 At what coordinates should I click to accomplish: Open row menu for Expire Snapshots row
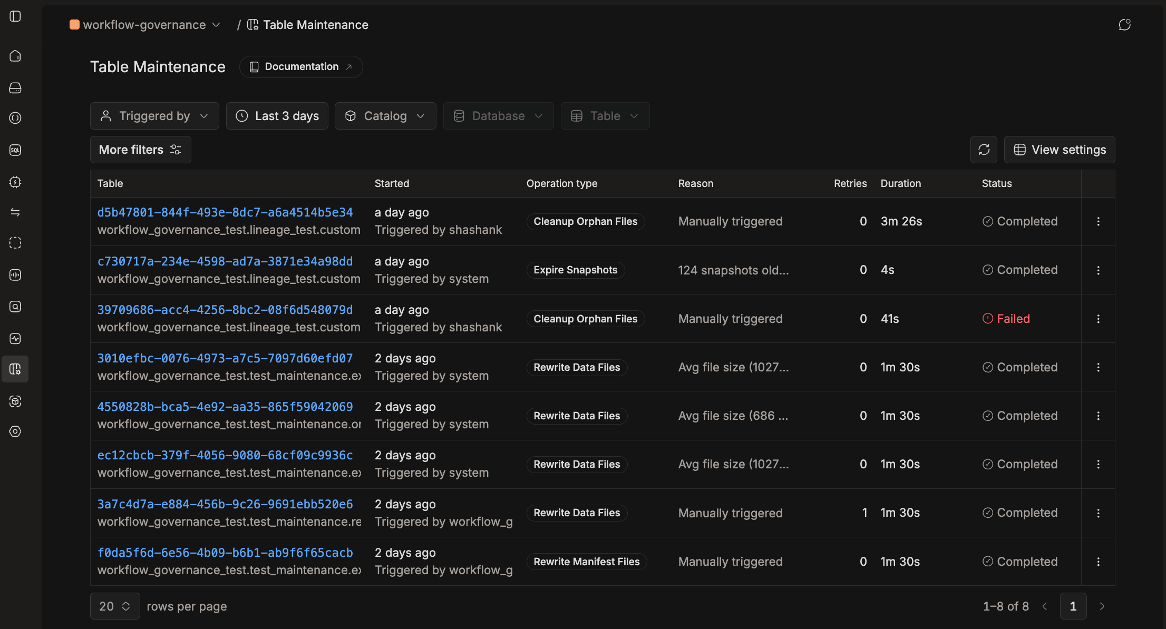(x=1098, y=270)
